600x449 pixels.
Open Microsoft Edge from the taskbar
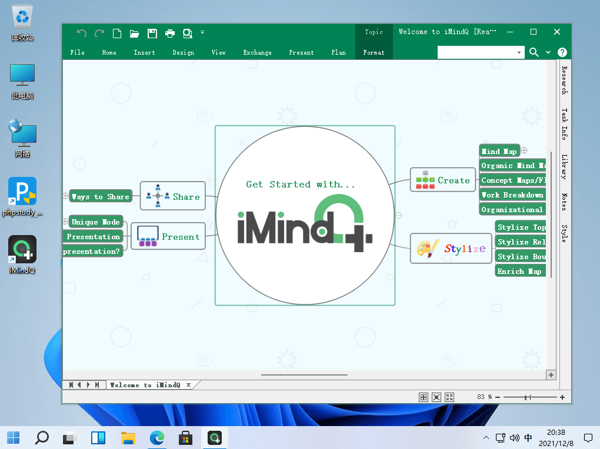(157, 437)
